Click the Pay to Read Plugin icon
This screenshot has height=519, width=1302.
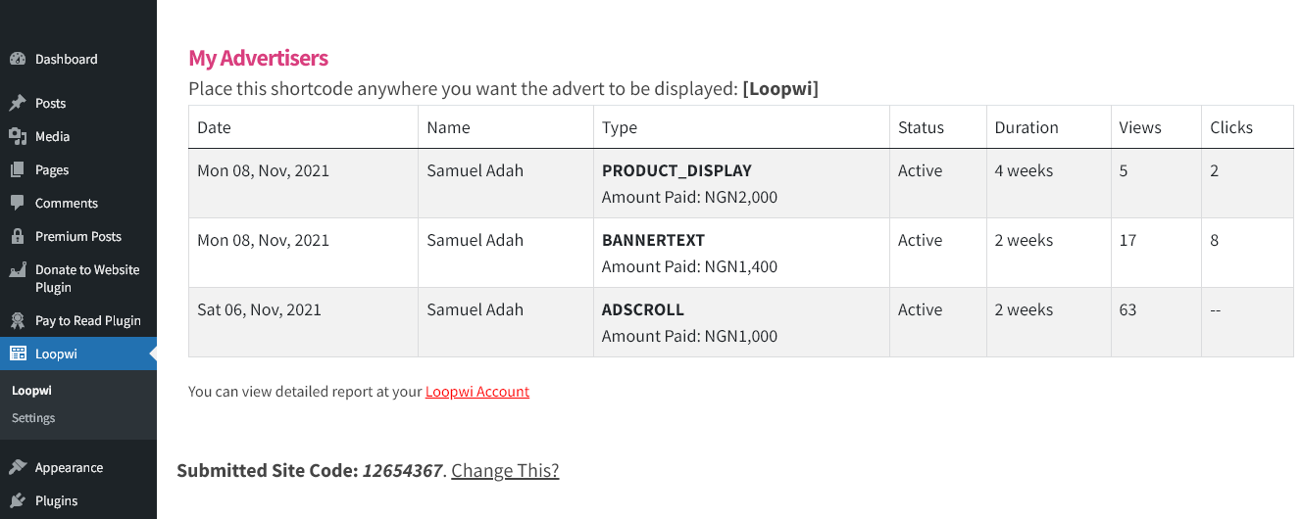[x=18, y=320]
